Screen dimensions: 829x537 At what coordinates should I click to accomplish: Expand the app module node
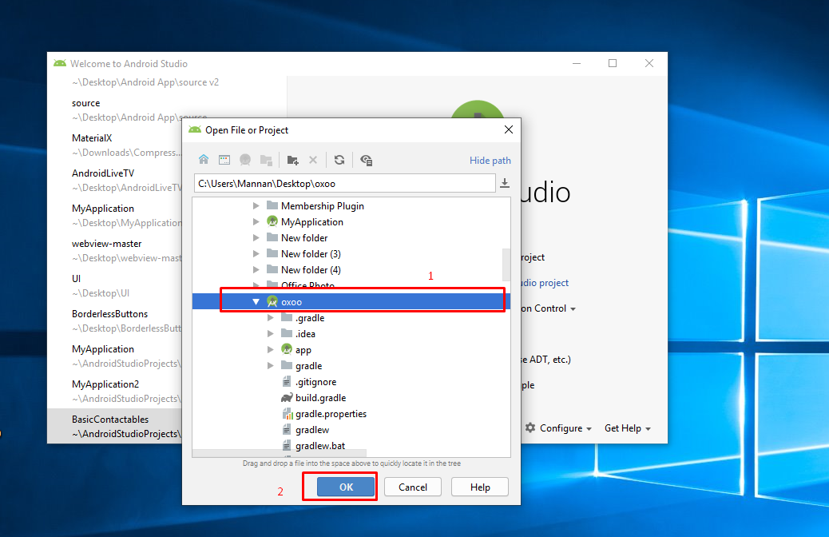click(270, 349)
